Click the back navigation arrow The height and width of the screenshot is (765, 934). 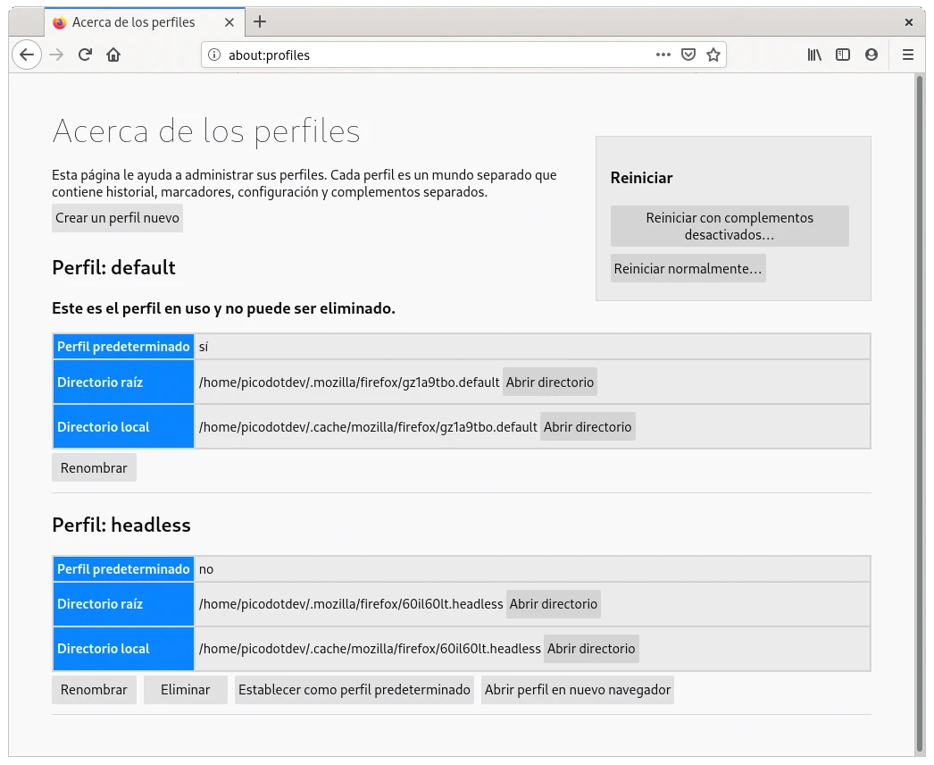point(27,55)
